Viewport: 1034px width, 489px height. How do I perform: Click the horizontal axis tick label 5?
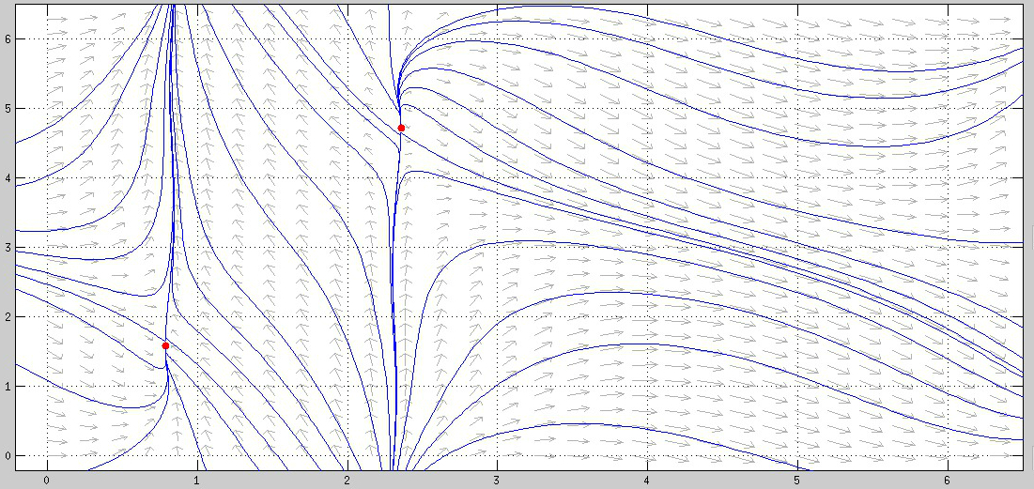tap(796, 481)
